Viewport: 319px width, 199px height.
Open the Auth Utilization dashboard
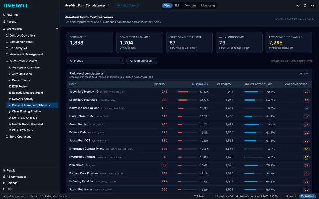pos(20,74)
